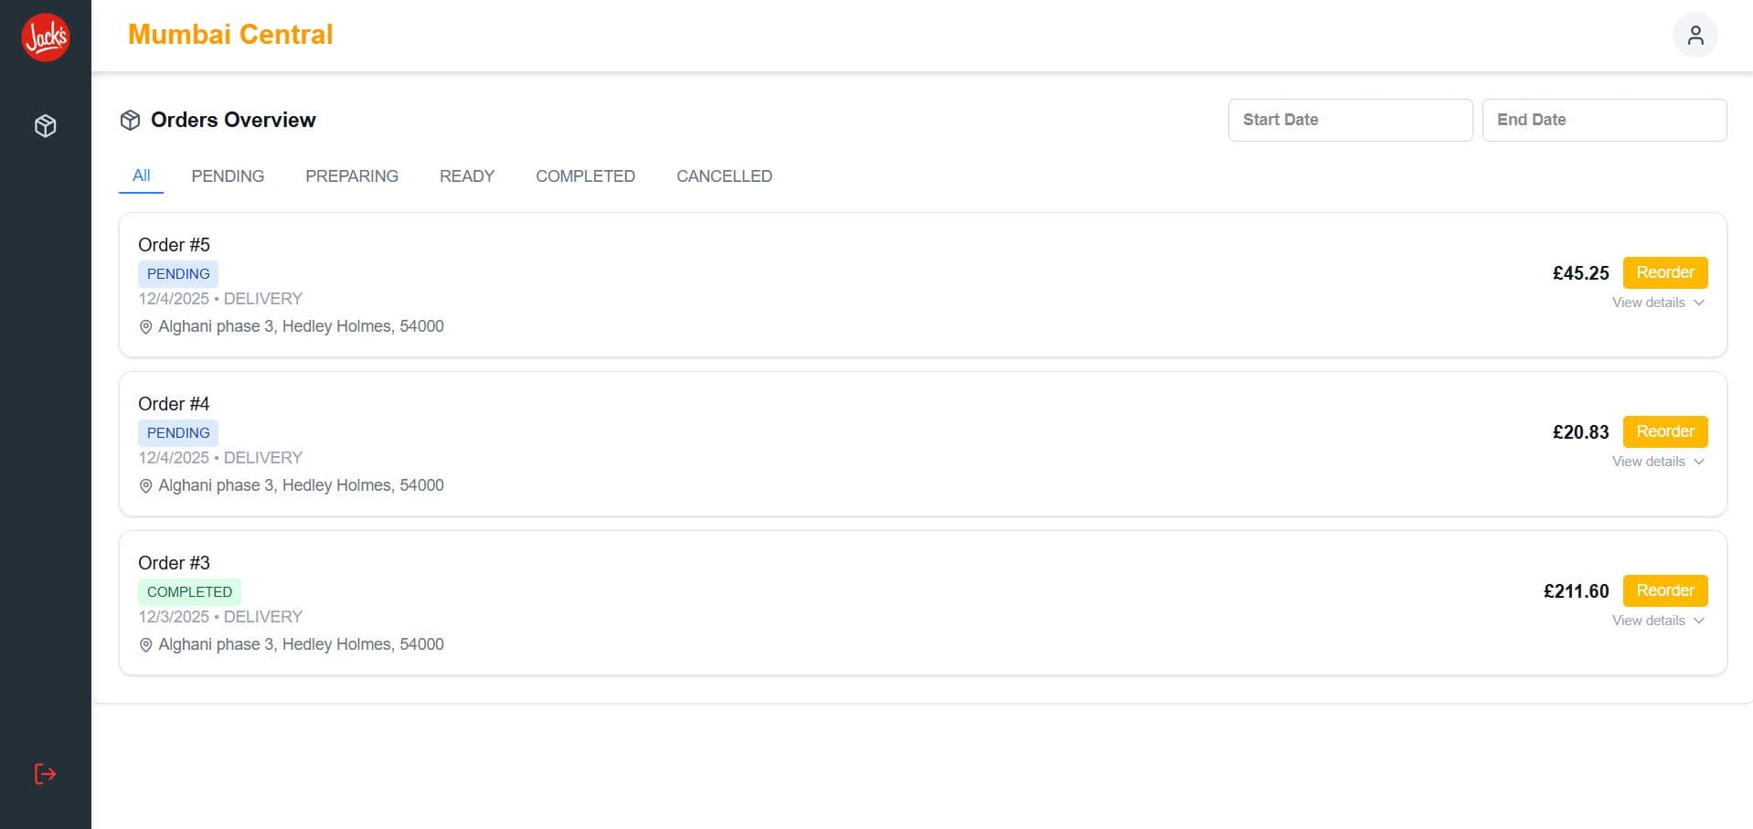This screenshot has width=1753, height=829.
Task: Expand View details for Order #3
Action: (x=1658, y=621)
